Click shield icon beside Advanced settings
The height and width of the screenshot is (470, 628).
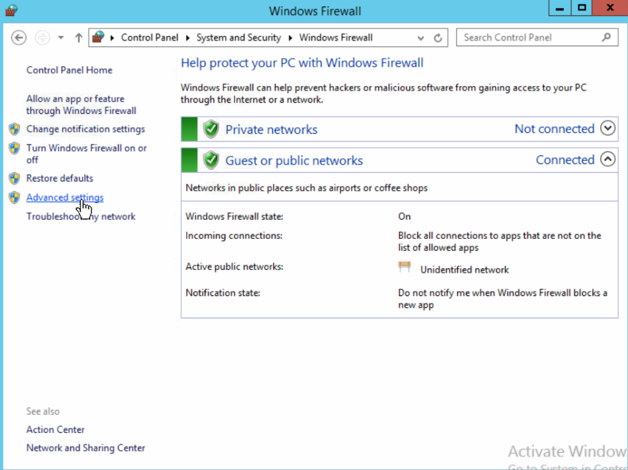pyautogui.click(x=15, y=197)
